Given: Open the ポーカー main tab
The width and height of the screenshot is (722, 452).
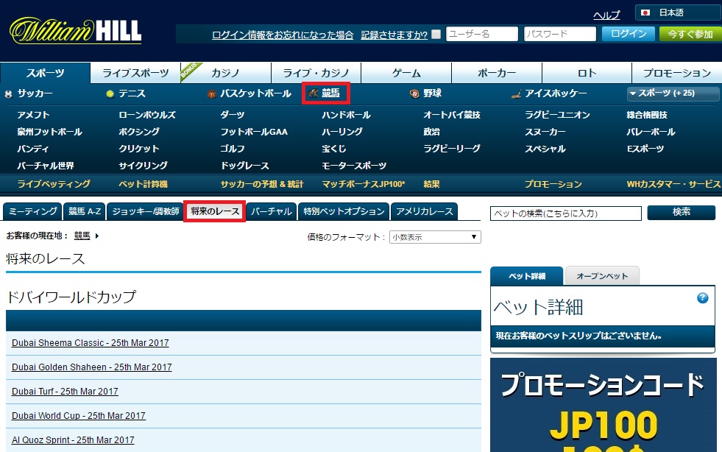Looking at the screenshot, I should 496,73.
